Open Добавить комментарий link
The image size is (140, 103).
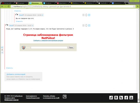[16, 74]
